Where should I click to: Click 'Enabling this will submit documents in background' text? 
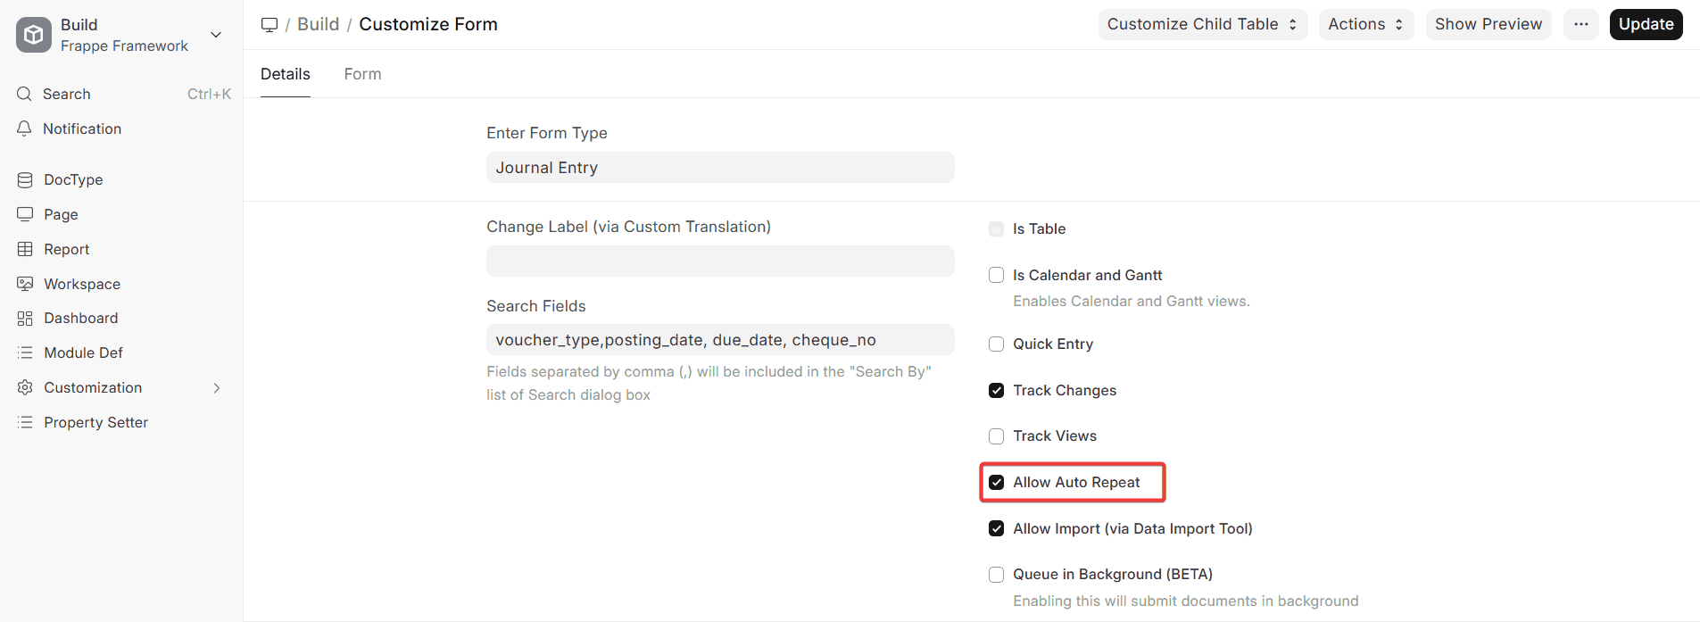(x=1185, y=601)
